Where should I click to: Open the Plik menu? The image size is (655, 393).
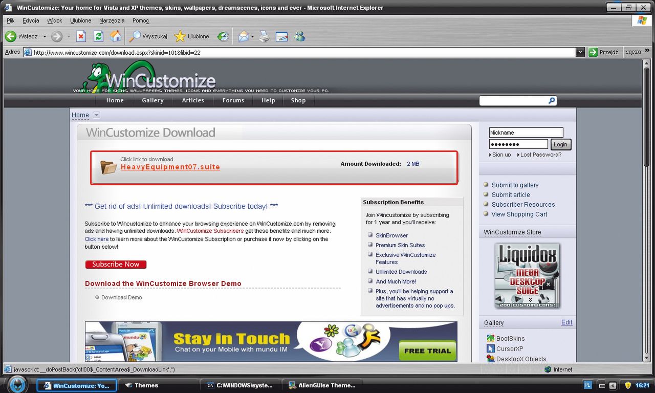[11, 20]
